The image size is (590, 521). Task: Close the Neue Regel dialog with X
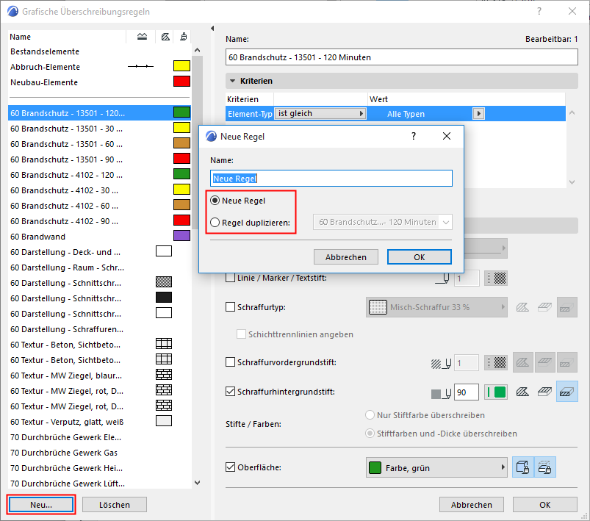coord(447,136)
